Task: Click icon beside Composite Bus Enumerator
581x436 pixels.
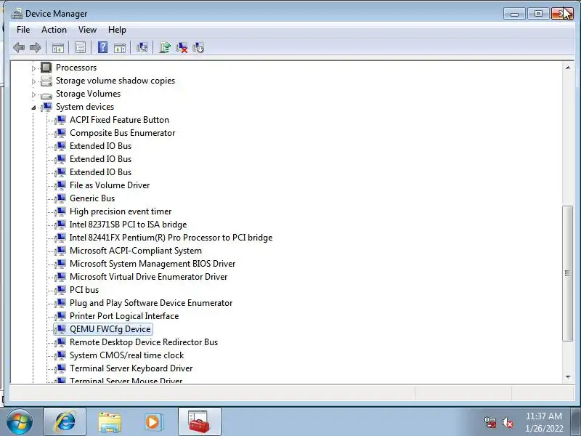Action: (x=60, y=133)
